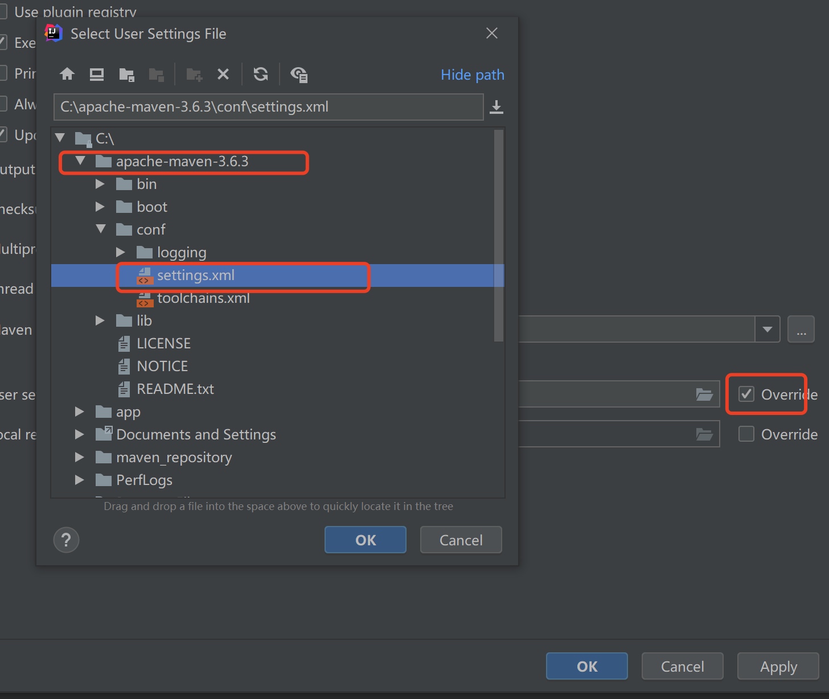The width and height of the screenshot is (829, 699).
Task: Browse user settings file folder icon
Action: pyautogui.click(x=704, y=394)
